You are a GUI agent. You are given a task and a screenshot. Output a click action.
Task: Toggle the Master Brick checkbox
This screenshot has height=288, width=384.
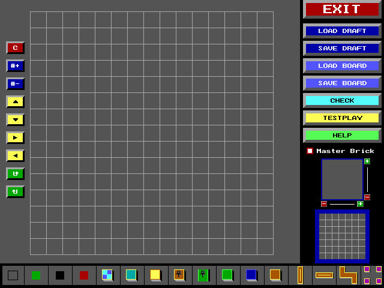coord(310,151)
